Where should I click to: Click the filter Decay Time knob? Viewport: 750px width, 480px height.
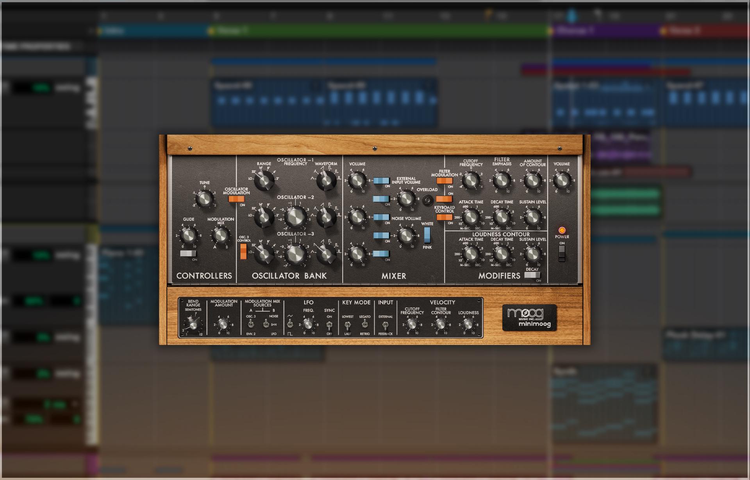tap(501, 217)
